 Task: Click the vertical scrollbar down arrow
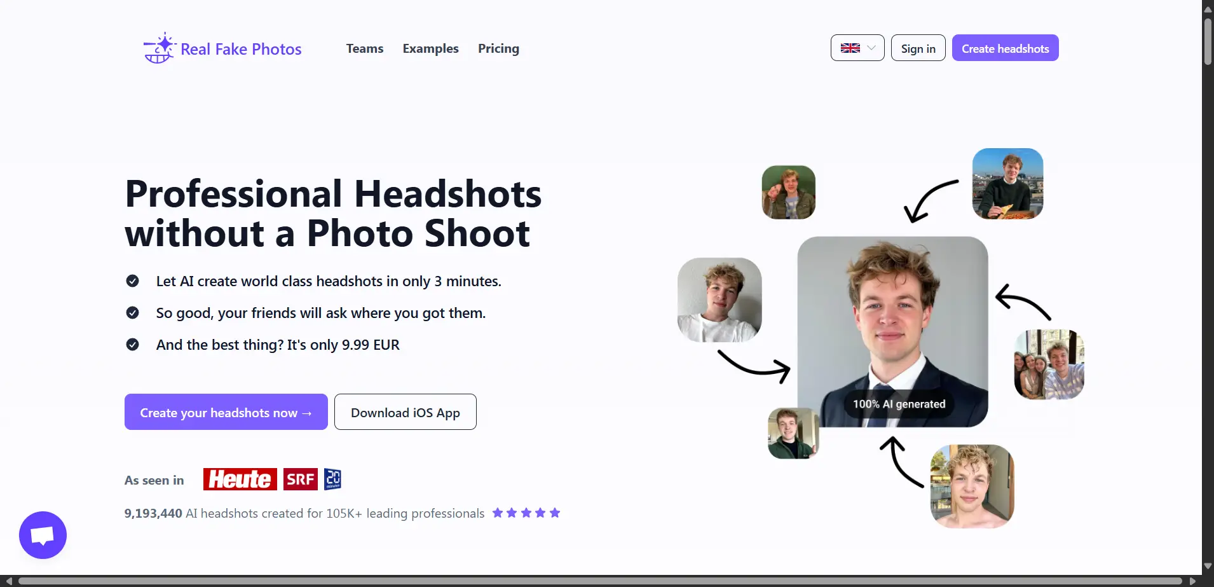(x=1208, y=566)
